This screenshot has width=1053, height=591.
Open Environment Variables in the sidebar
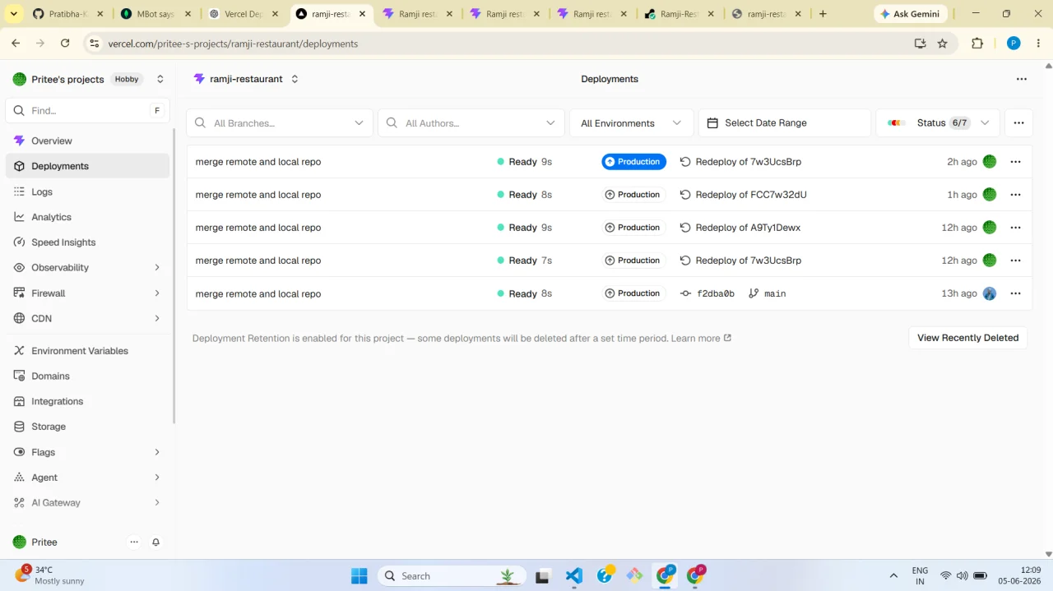coord(87,351)
